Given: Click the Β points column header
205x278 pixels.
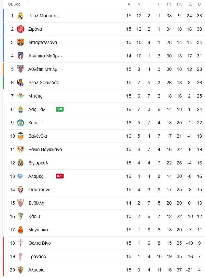Looking at the screenshot, I should (x=199, y=4).
